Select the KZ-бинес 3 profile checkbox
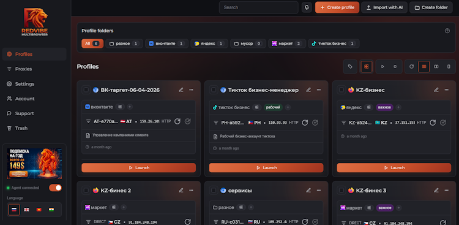This screenshot has width=459, height=225. click(341, 191)
